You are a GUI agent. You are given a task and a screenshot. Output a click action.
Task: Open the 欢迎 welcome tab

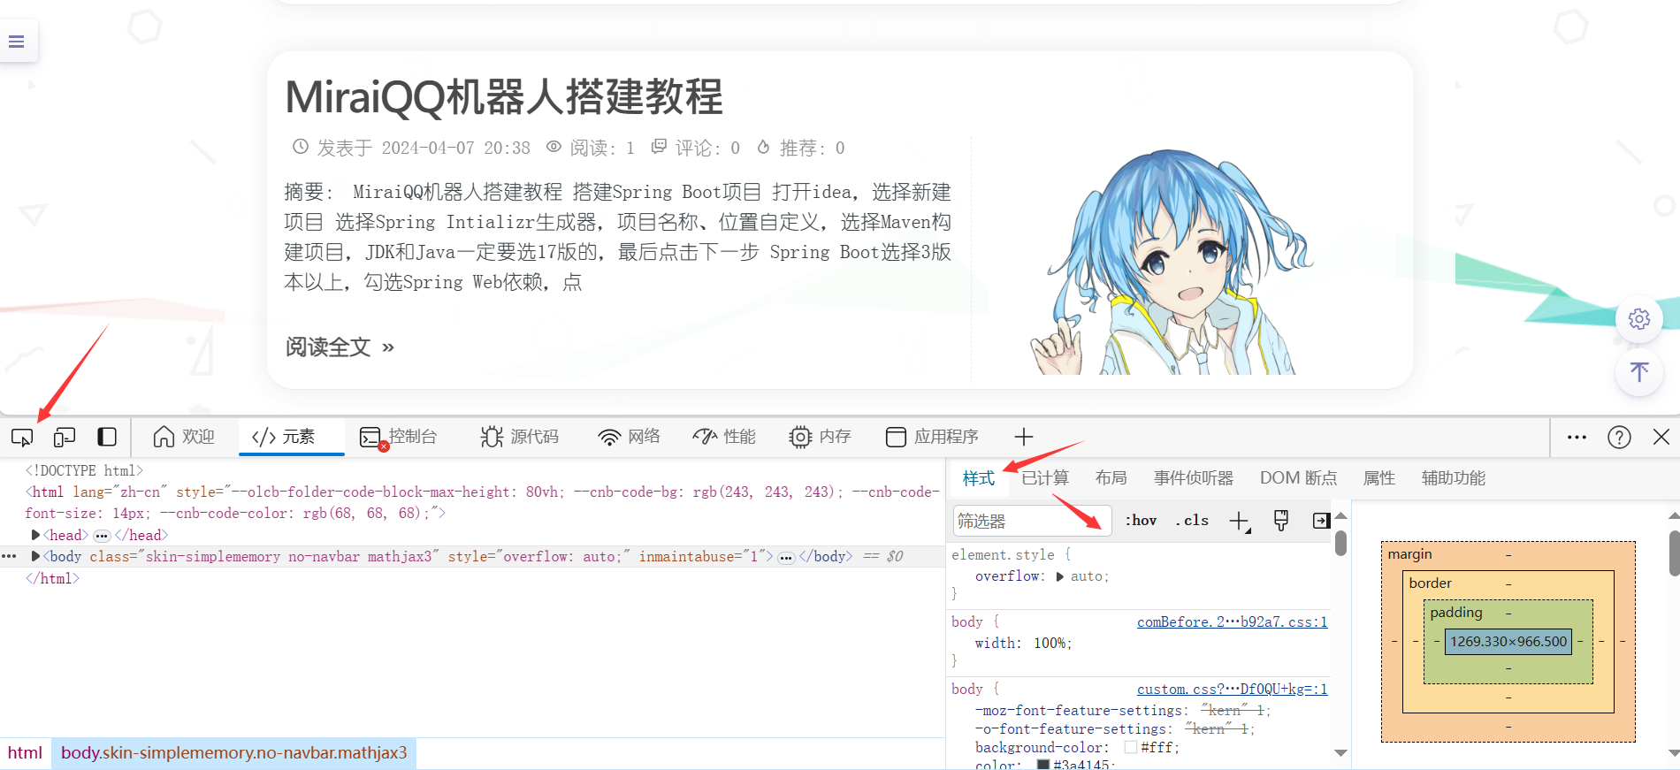point(183,437)
